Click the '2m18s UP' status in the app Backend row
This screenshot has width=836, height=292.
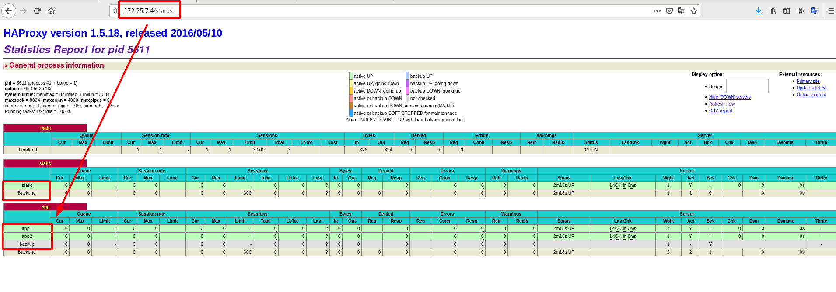(x=564, y=252)
